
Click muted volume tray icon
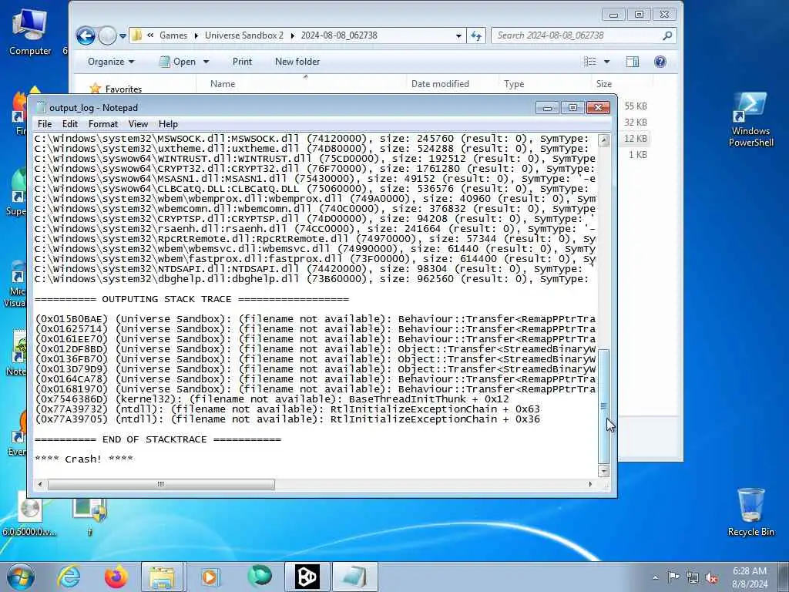coord(711,577)
